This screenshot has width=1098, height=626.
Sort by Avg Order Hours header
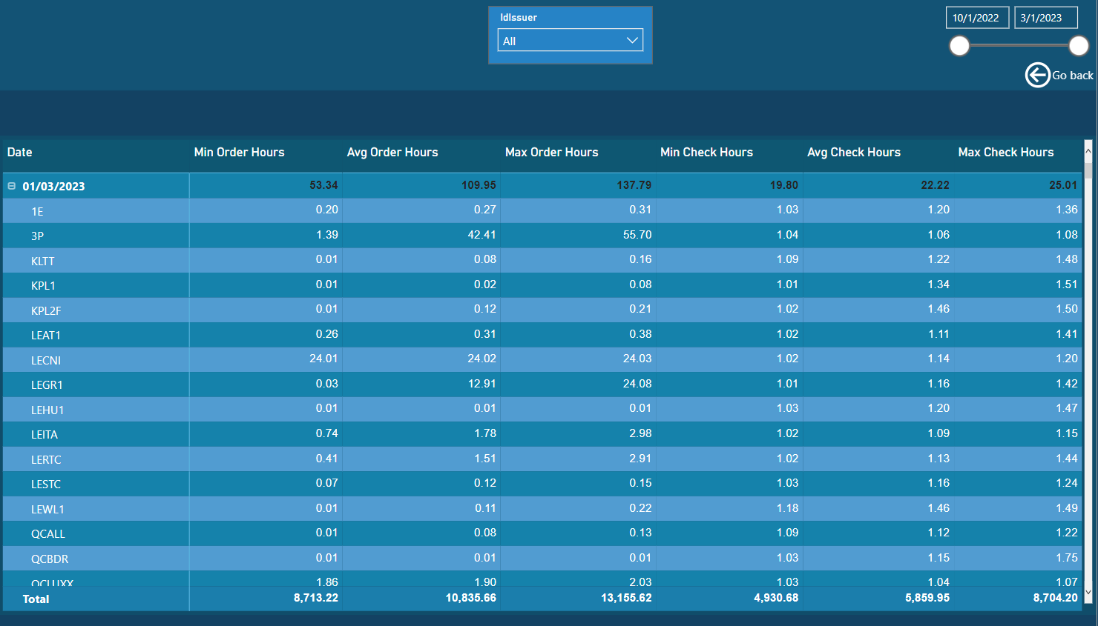click(392, 153)
